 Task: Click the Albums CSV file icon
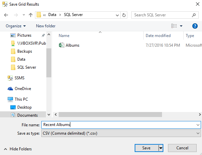(62, 45)
